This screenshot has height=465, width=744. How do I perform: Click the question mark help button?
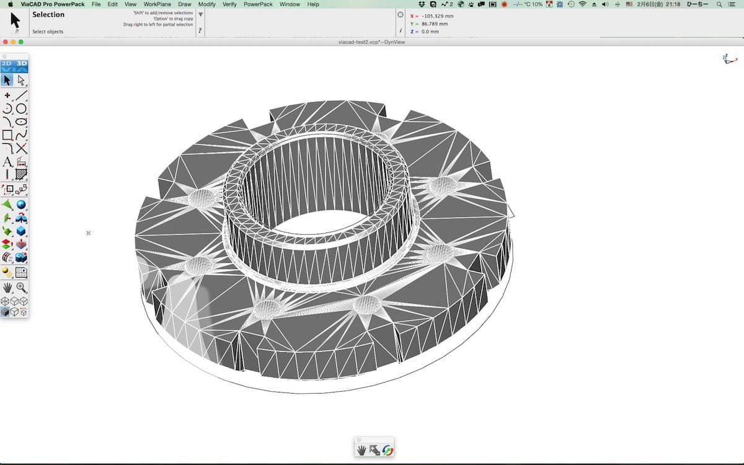pos(200,30)
